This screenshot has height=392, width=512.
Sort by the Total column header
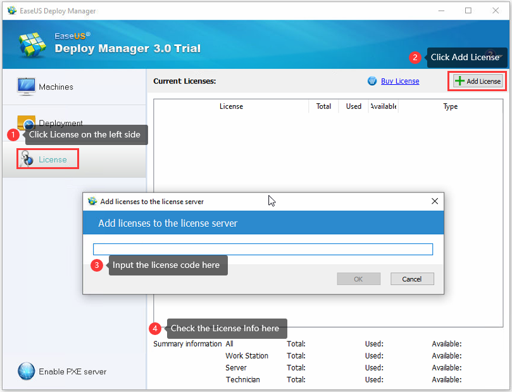(x=323, y=106)
